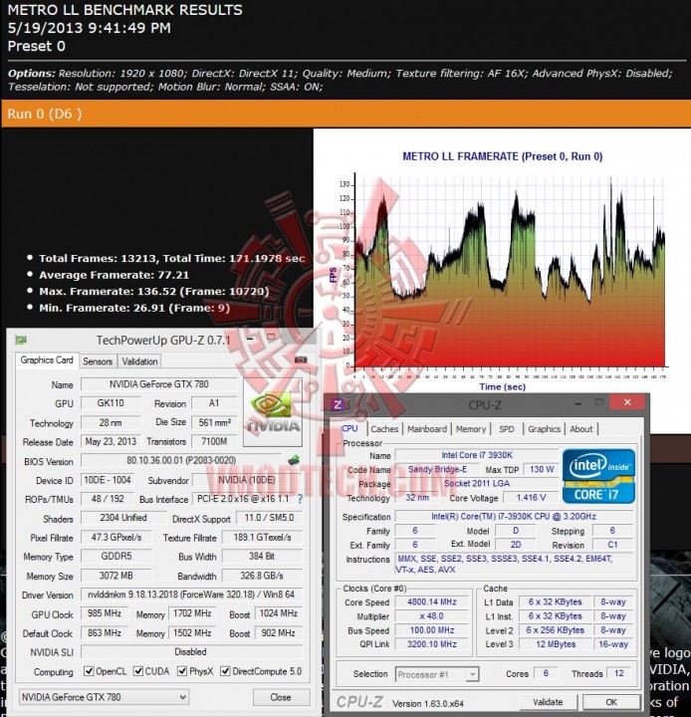Image resolution: width=691 pixels, height=717 pixels.
Task: Minimize the GPU-Z window
Action: pyautogui.click(x=250, y=339)
